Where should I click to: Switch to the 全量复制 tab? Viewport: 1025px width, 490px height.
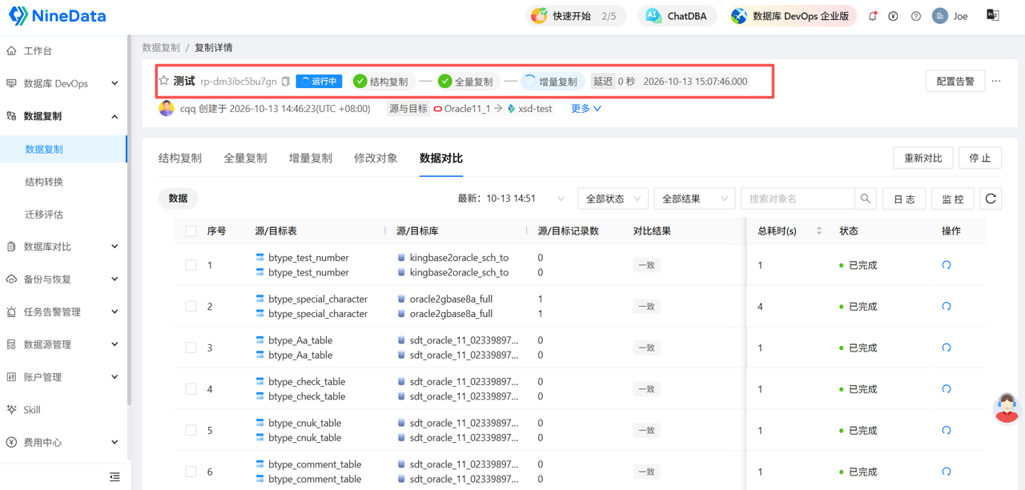(x=245, y=159)
